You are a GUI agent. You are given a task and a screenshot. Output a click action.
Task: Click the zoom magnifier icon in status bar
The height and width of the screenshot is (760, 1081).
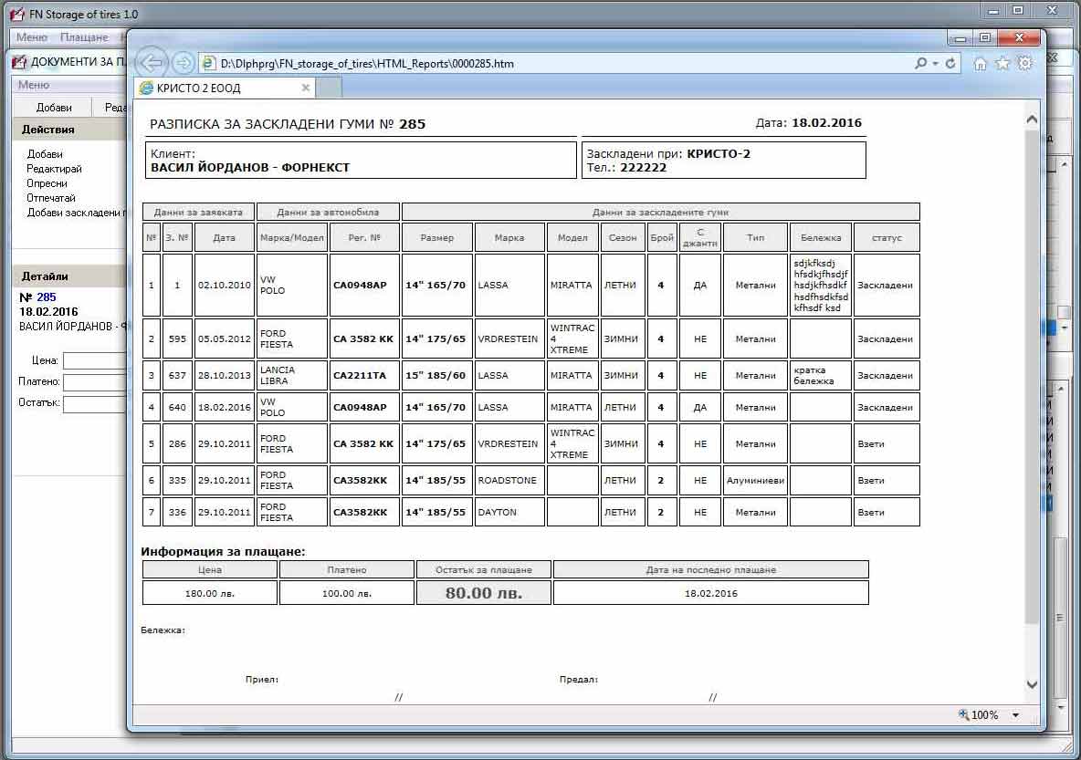963,714
